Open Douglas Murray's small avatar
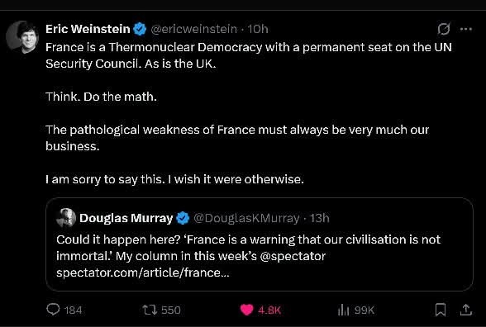Image resolution: width=486 pixels, height=327 pixels. pos(66,218)
